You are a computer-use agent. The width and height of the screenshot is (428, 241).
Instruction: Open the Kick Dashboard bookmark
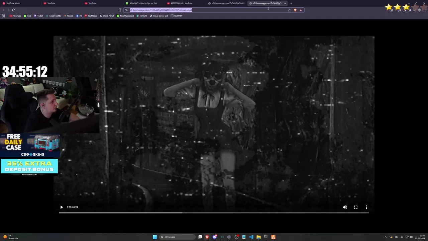tap(125, 16)
